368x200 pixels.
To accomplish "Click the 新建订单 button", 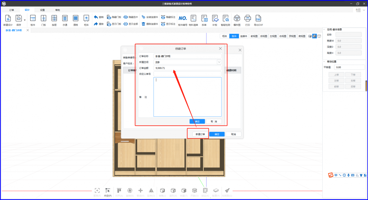I will [200, 134].
